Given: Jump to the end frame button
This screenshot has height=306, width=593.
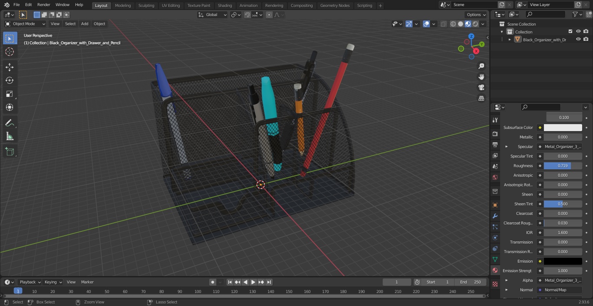Looking at the screenshot, I should coord(269,282).
